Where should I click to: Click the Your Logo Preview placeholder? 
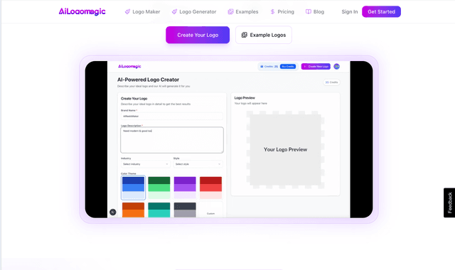(285, 150)
